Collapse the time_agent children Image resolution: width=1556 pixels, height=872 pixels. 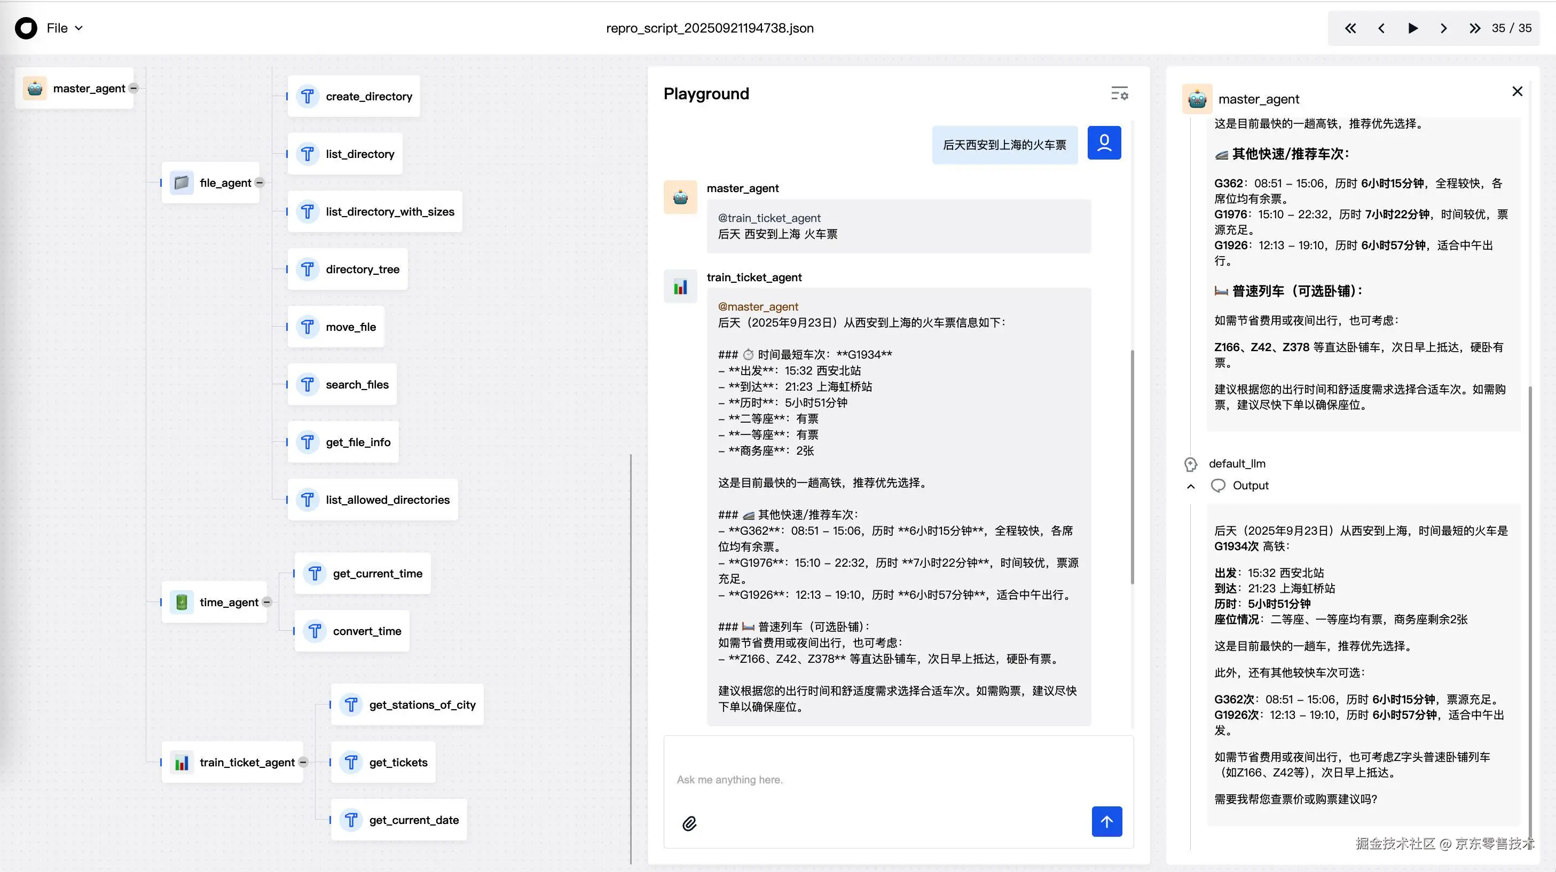click(267, 602)
